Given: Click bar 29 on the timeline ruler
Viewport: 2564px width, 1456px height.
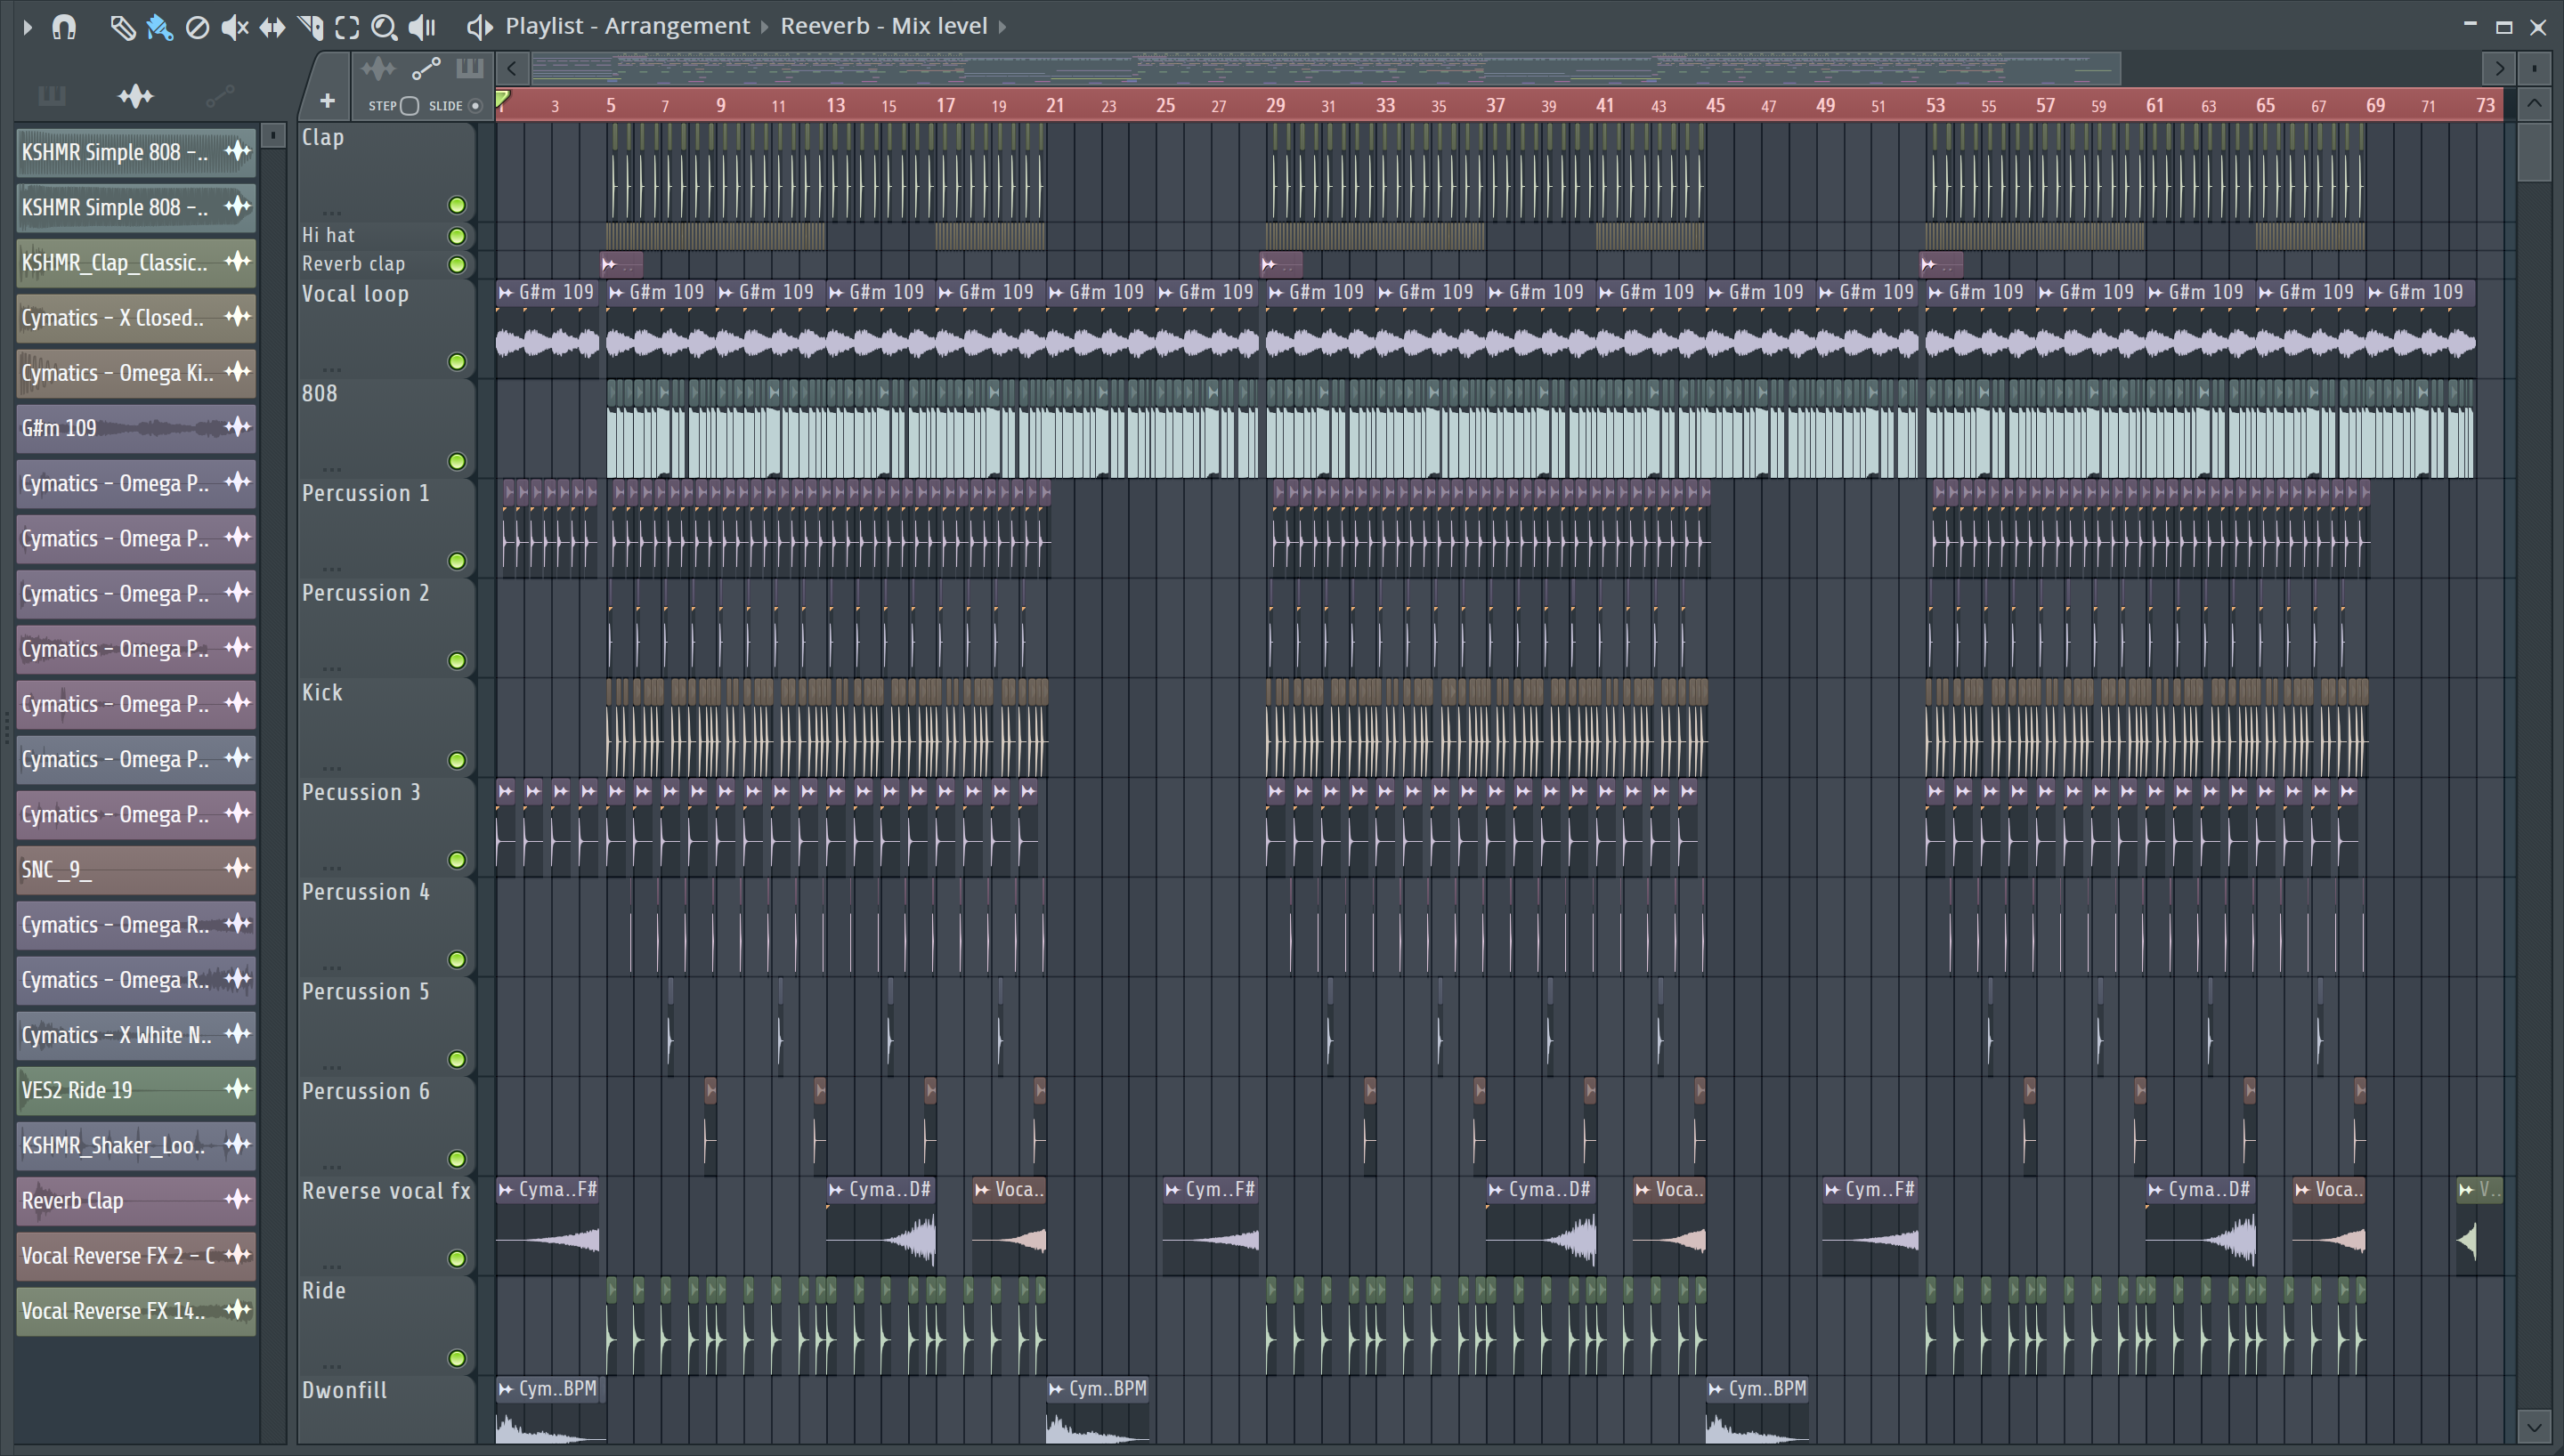Looking at the screenshot, I should tap(1275, 105).
